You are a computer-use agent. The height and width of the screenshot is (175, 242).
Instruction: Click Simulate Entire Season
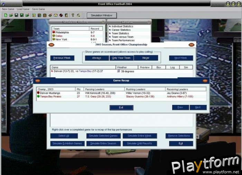coord(103,144)
